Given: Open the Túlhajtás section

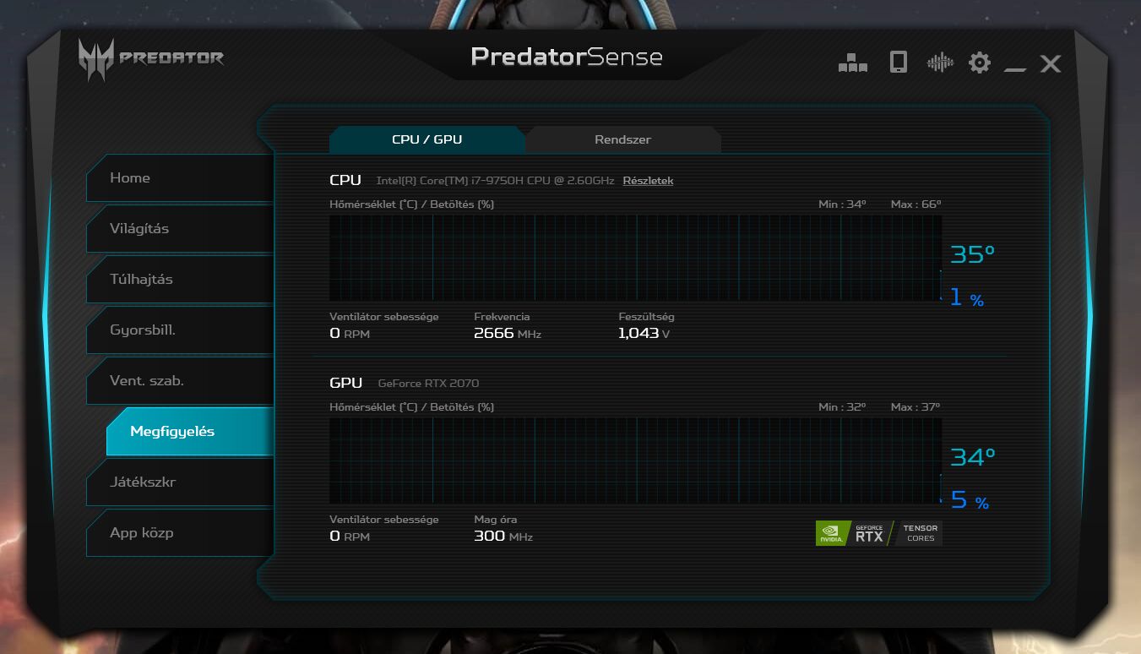Looking at the screenshot, I should pos(180,280).
